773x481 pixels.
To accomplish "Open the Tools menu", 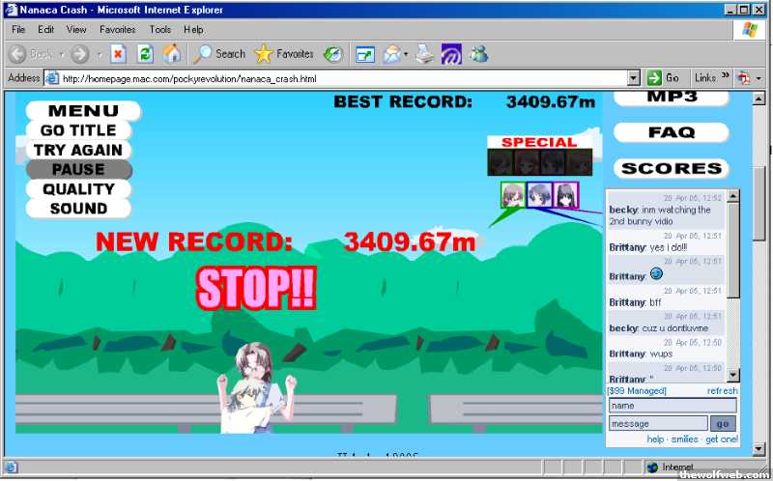I will click(160, 30).
